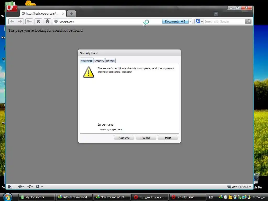Maximize the Opera window

click(237, 8)
